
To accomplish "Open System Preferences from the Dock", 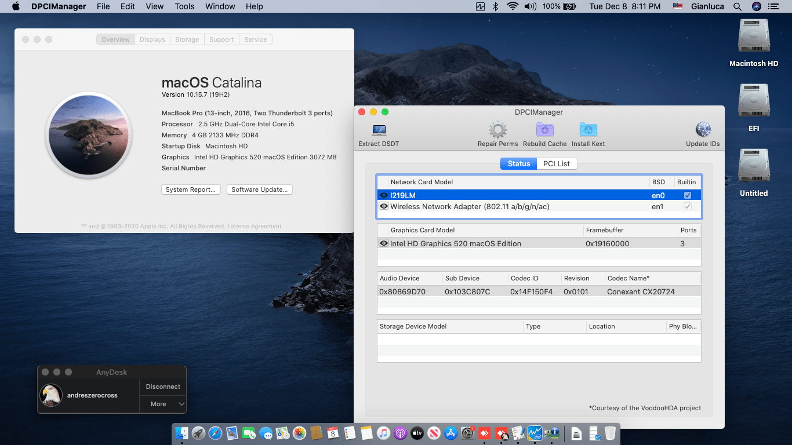I will 468,433.
